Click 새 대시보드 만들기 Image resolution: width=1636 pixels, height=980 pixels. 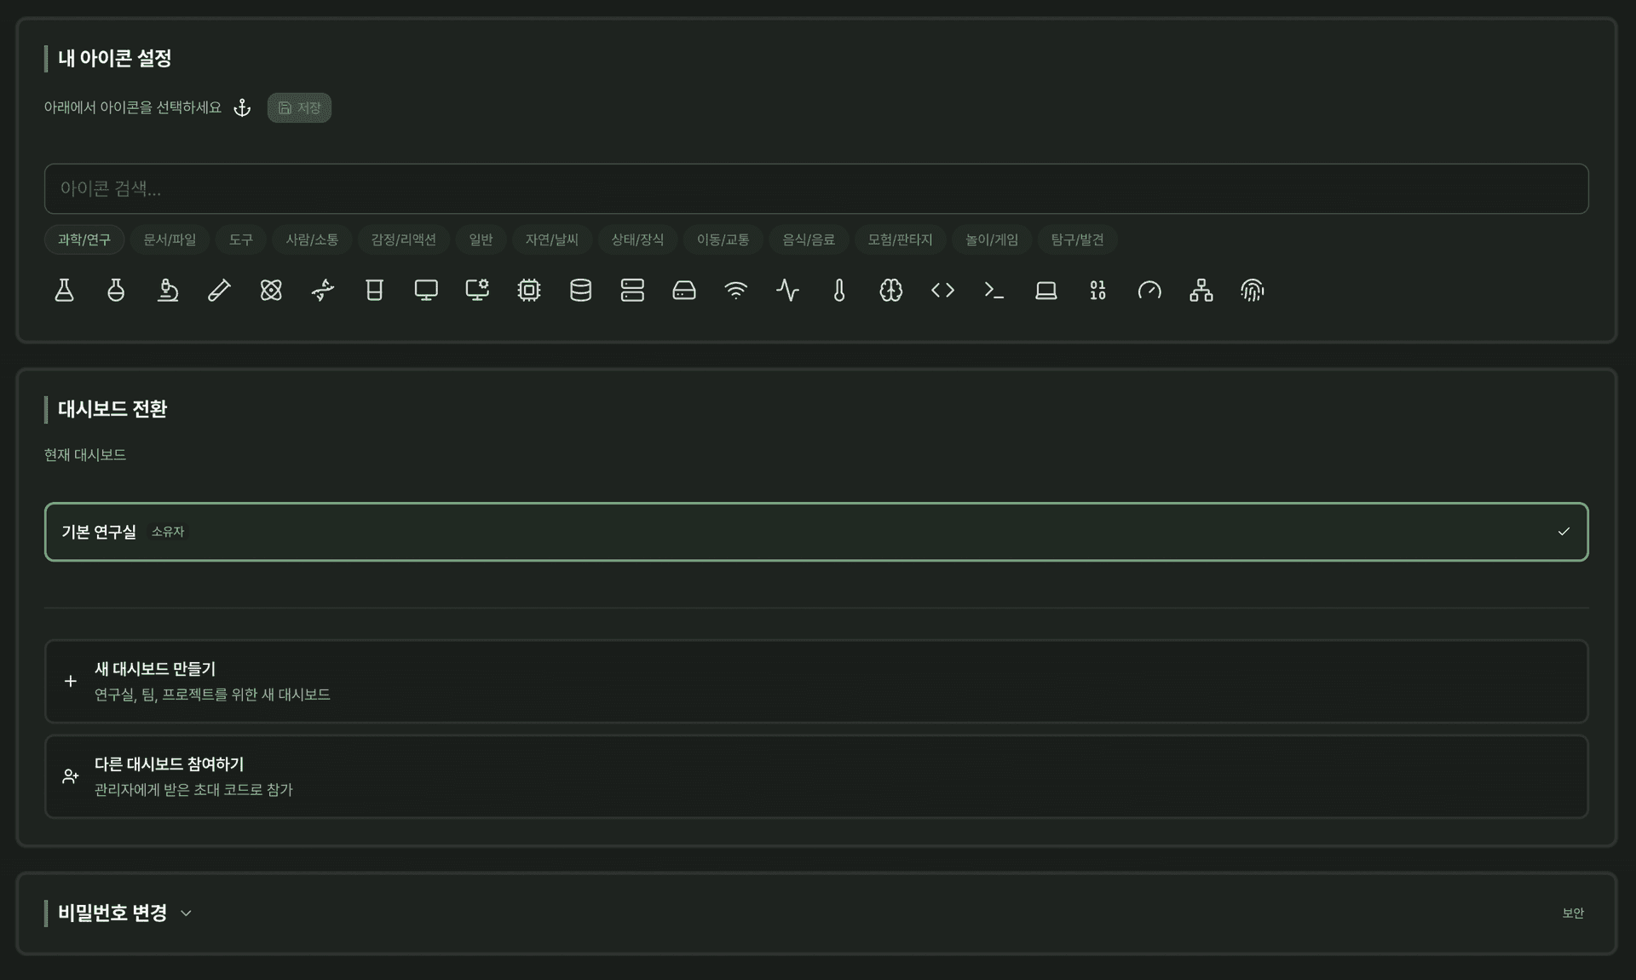click(x=815, y=681)
